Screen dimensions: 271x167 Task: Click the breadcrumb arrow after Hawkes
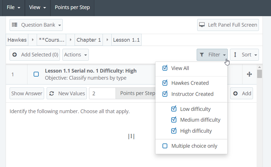pyautogui.click(x=33, y=40)
